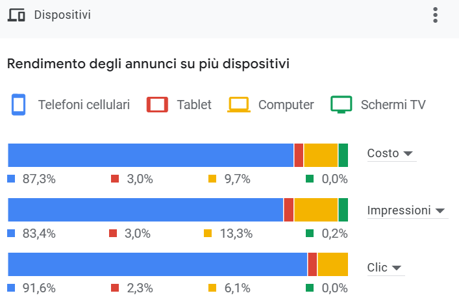Click the blue mobile segment of Costo bar
The image size is (459, 304).
151,155
